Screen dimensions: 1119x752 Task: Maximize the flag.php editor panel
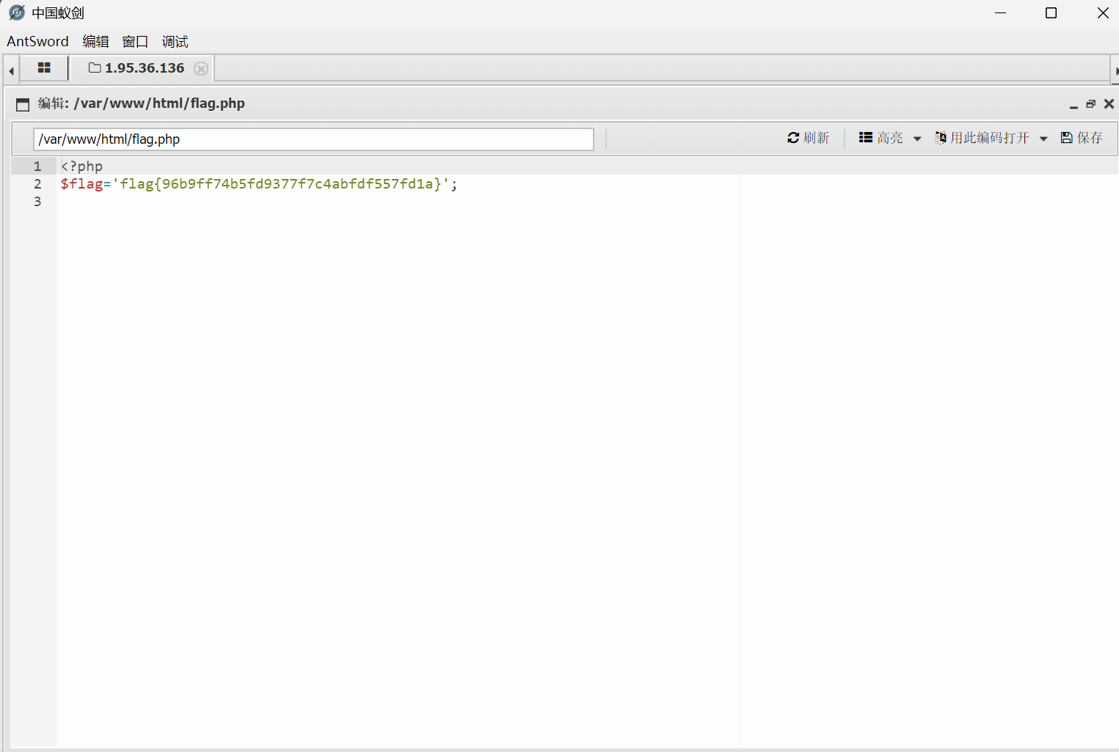pyautogui.click(x=1091, y=104)
